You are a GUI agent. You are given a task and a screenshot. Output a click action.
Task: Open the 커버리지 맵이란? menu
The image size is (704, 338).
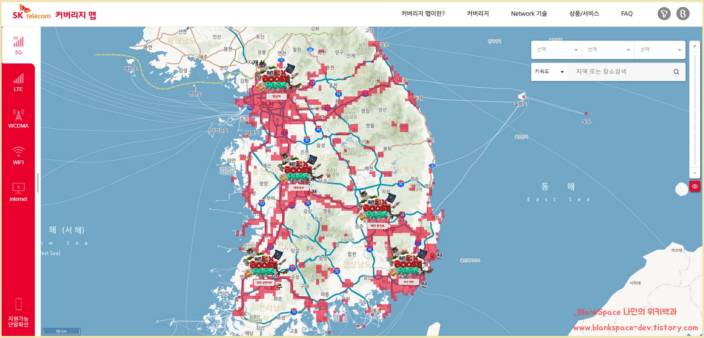pyautogui.click(x=423, y=14)
